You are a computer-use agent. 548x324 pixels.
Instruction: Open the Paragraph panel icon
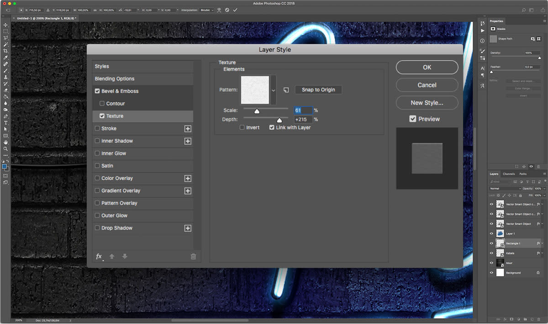[483, 75]
